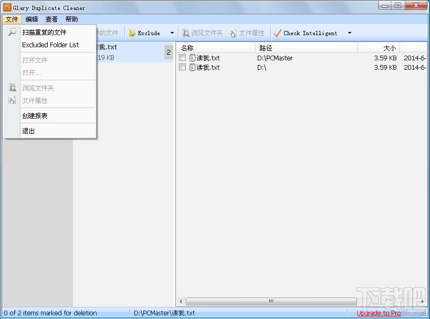Click 3.59 KB size in D:\ row

385,67
